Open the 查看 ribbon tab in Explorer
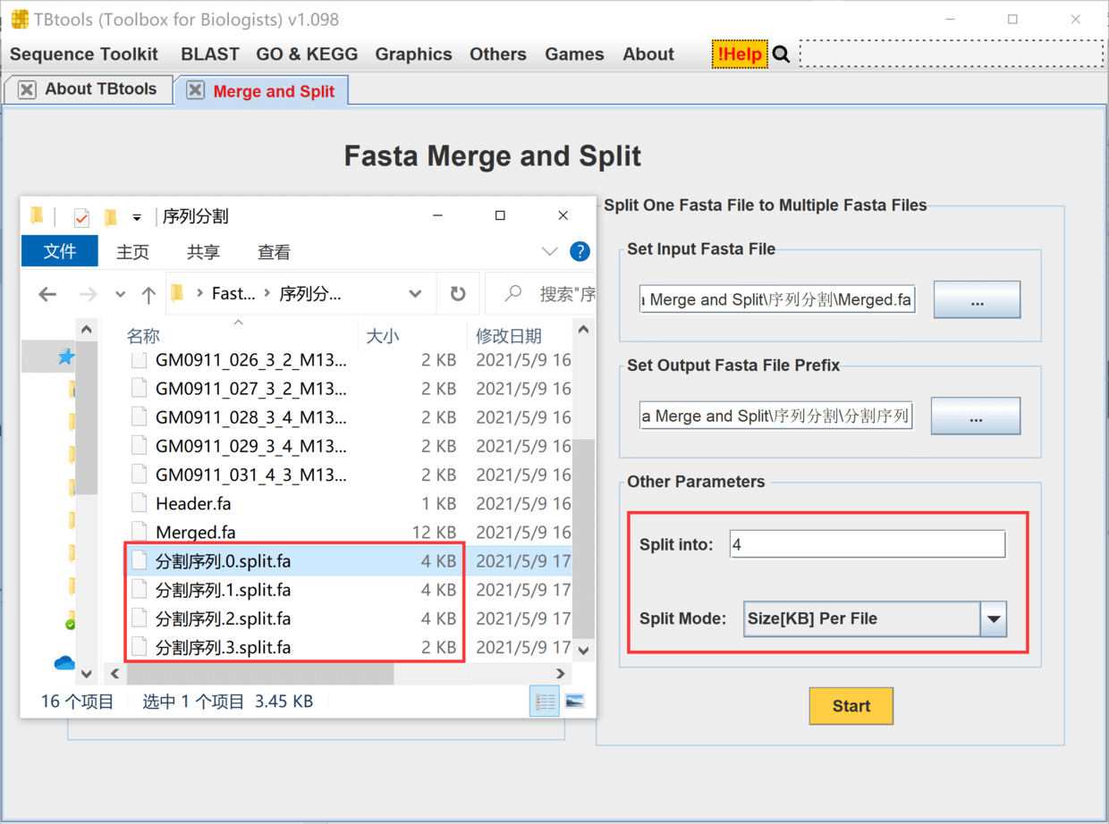The width and height of the screenshot is (1109, 824). (274, 252)
